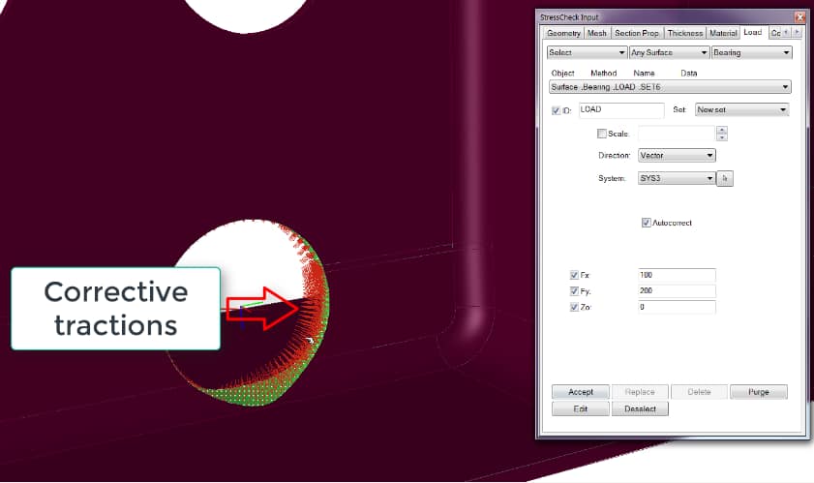Viewport: 814px width, 483px height.
Task: Uncheck the Fy force component checkbox
Action: 575,291
